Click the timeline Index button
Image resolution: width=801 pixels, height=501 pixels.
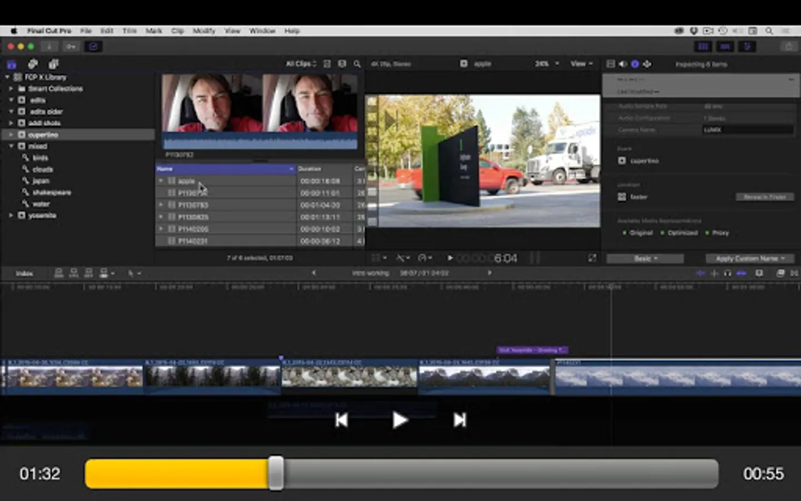point(24,273)
